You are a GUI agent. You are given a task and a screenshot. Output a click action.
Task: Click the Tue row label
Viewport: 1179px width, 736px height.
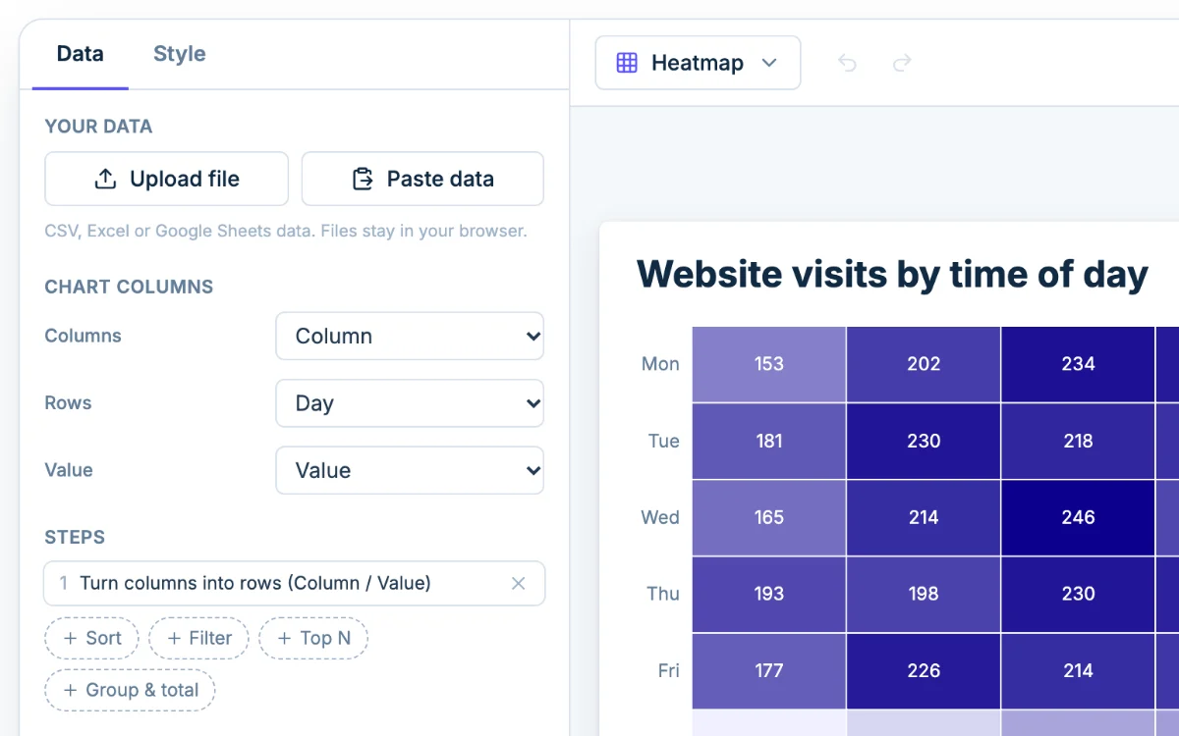point(663,441)
